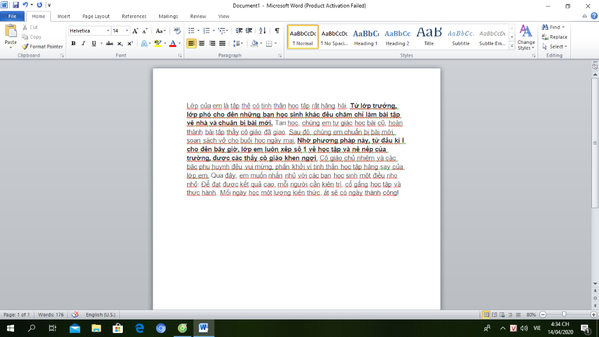This screenshot has height=337, width=599.
Task: Open the font size 14 dropdown
Action: tap(127, 31)
